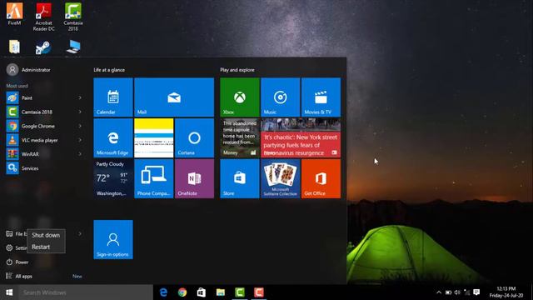The height and width of the screenshot is (300, 533).
Task: Open Edge from the taskbar
Action: [163, 292]
